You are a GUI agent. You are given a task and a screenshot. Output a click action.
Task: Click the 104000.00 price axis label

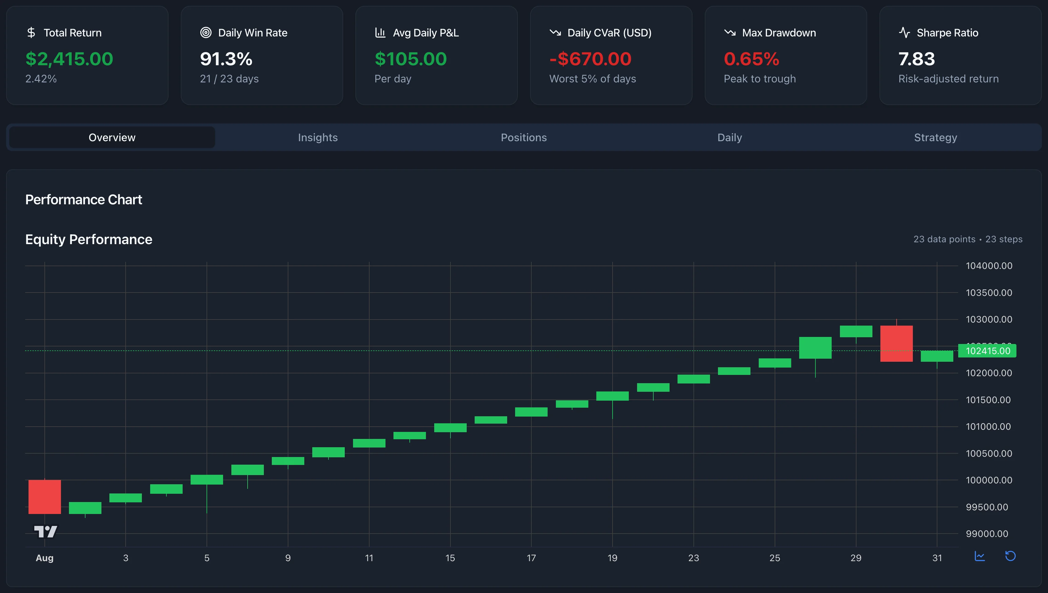pyautogui.click(x=989, y=266)
